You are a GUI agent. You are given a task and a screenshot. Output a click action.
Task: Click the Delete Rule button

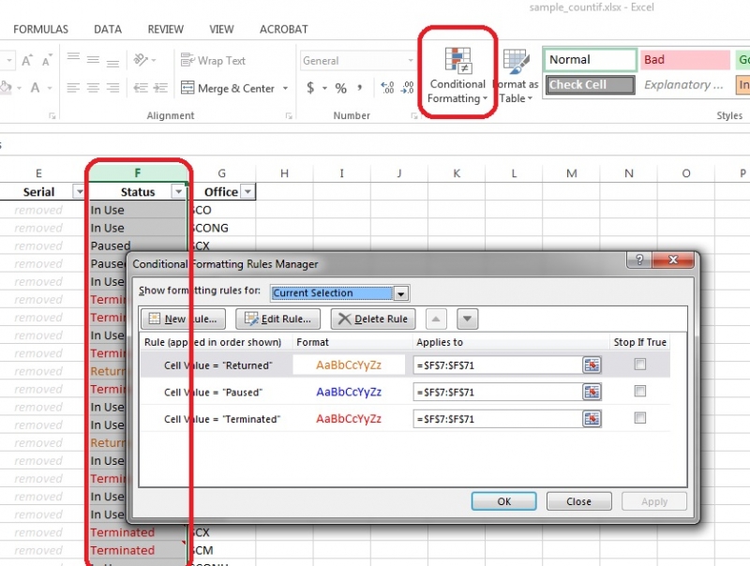click(372, 319)
